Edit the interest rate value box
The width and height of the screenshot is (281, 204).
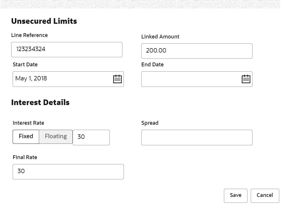pyautogui.click(x=91, y=137)
